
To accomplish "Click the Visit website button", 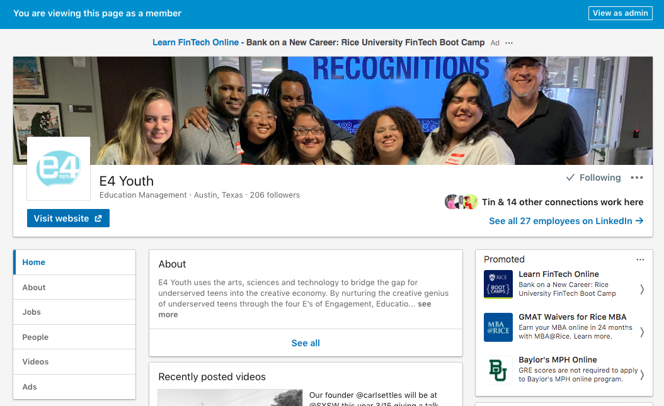I will click(x=68, y=218).
